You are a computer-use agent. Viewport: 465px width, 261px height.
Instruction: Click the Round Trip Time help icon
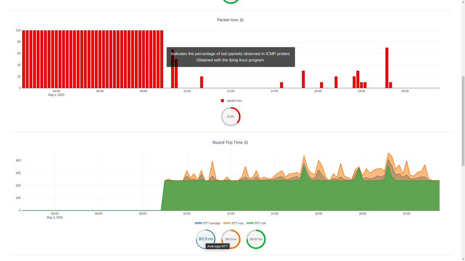[x=246, y=143]
